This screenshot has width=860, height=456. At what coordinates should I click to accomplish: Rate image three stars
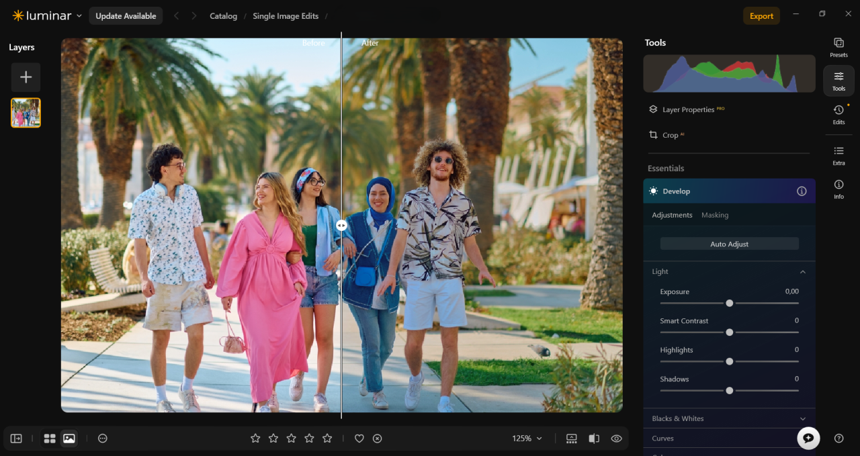(291, 439)
